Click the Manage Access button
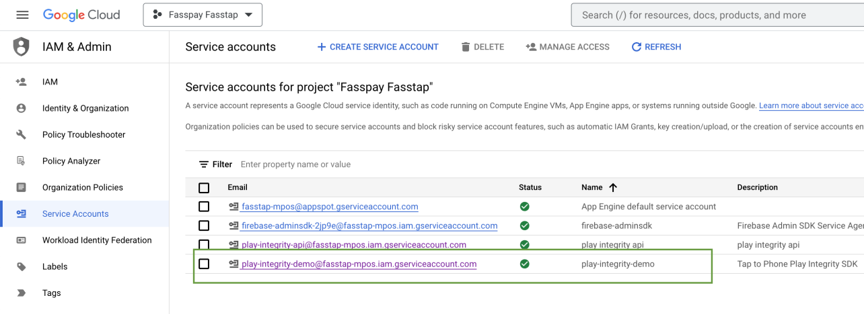The width and height of the screenshot is (864, 314). 567,47
